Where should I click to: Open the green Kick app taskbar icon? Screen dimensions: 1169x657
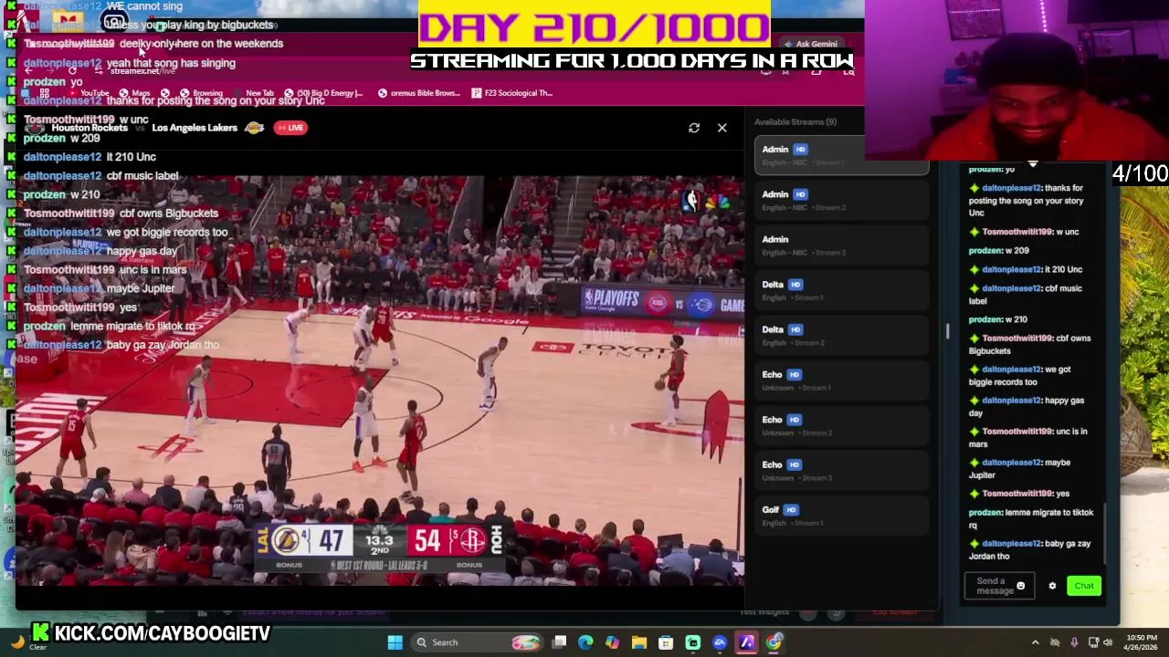693,642
